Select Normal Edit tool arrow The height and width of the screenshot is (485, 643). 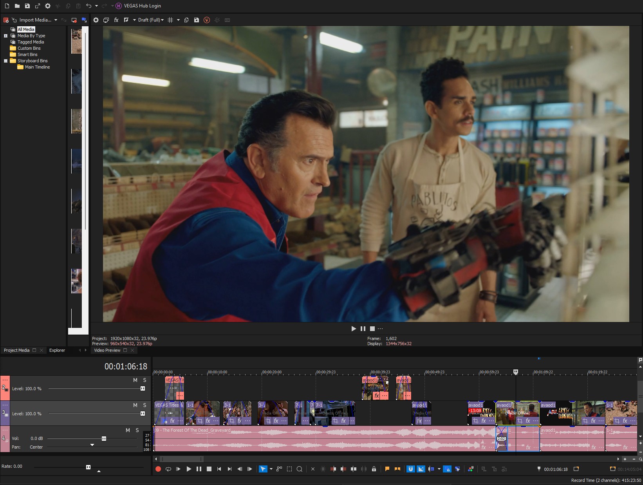(263, 469)
